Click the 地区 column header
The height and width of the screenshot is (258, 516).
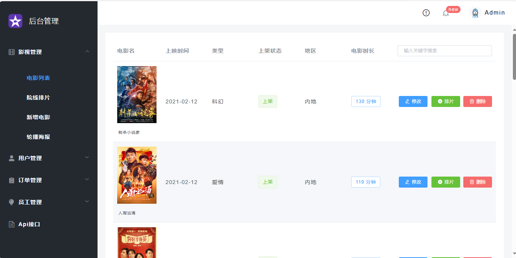pyautogui.click(x=310, y=51)
